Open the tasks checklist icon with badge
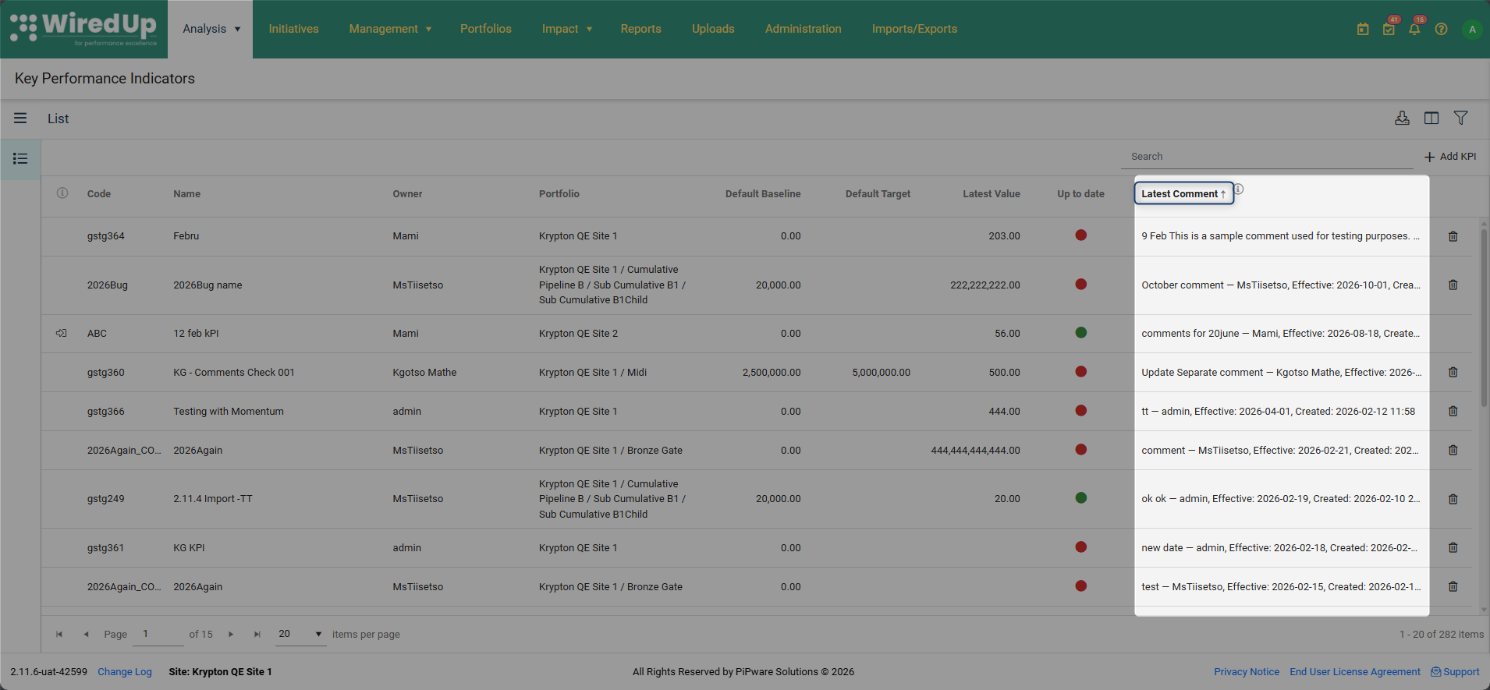1490x690 pixels. [1389, 29]
